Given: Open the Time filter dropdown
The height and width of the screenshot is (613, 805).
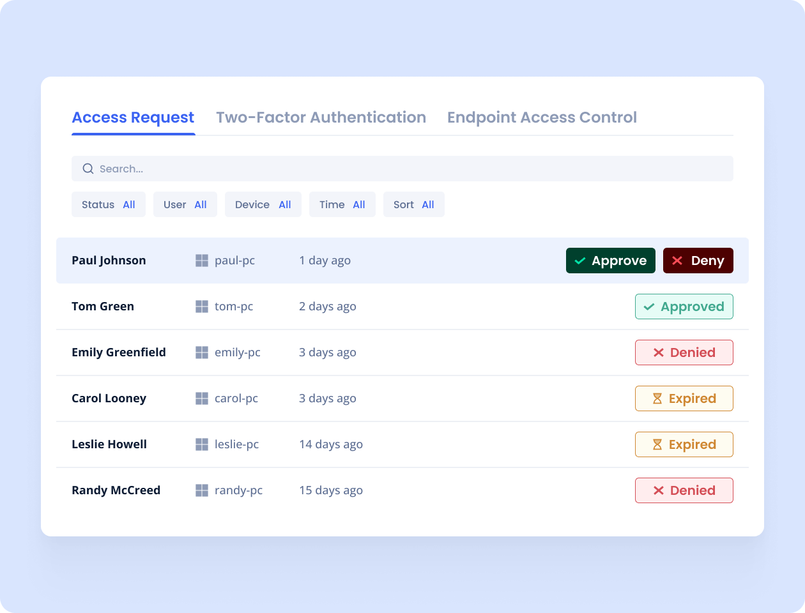Looking at the screenshot, I should (342, 204).
